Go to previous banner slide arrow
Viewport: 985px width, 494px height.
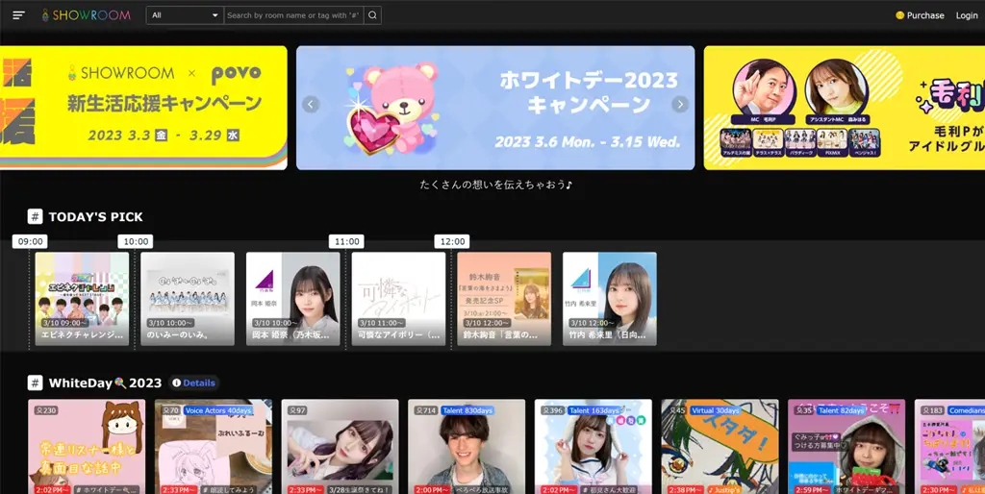tap(311, 104)
